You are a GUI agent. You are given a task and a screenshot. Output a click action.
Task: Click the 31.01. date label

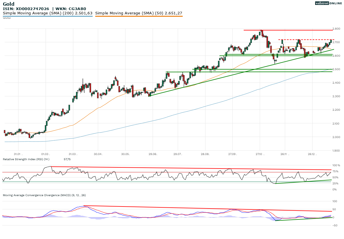(18, 154)
